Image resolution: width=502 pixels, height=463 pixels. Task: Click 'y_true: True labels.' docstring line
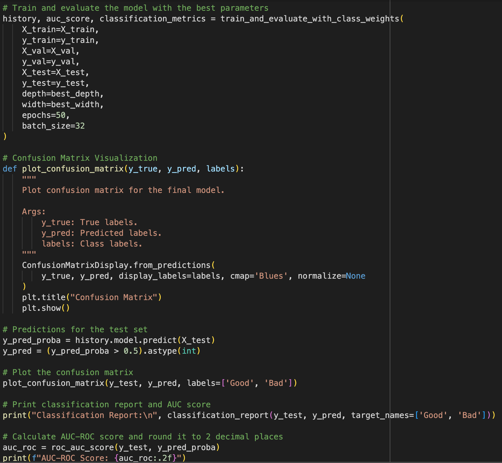point(89,222)
